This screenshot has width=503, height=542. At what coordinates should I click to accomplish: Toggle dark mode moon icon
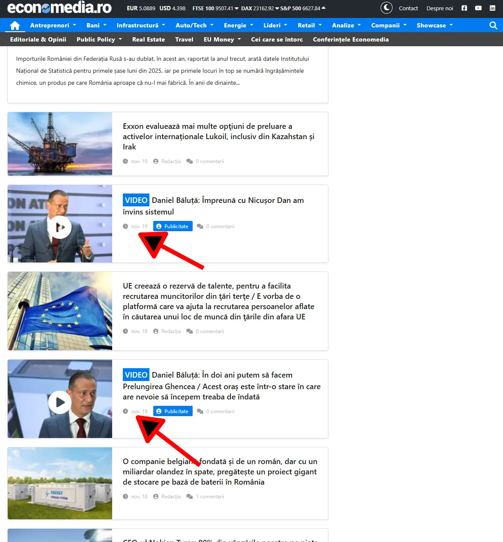click(x=386, y=8)
